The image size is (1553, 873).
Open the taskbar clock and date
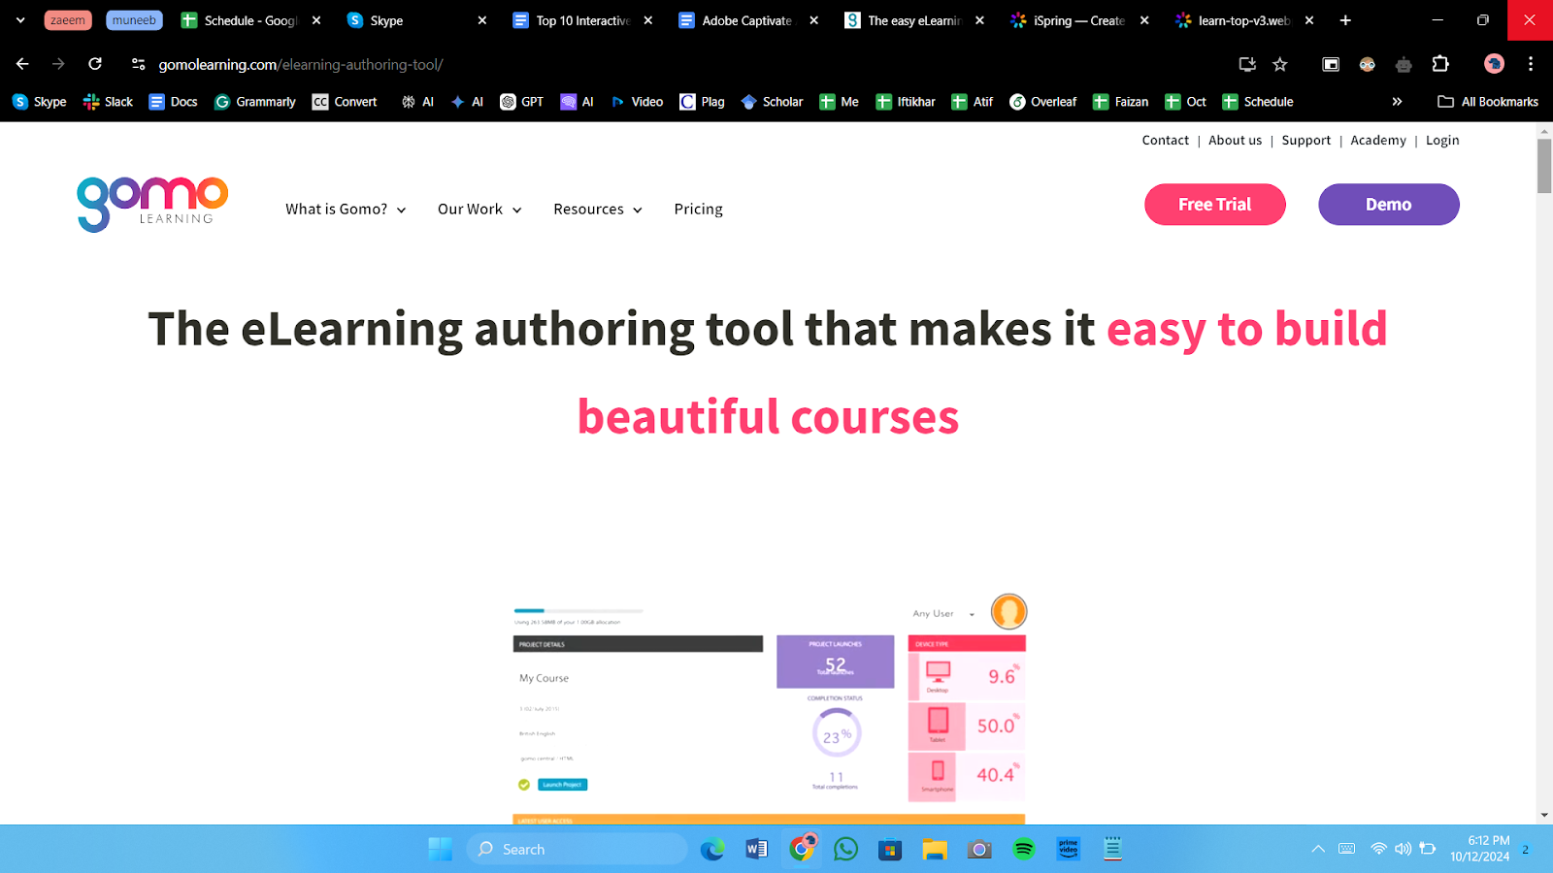(1480, 849)
